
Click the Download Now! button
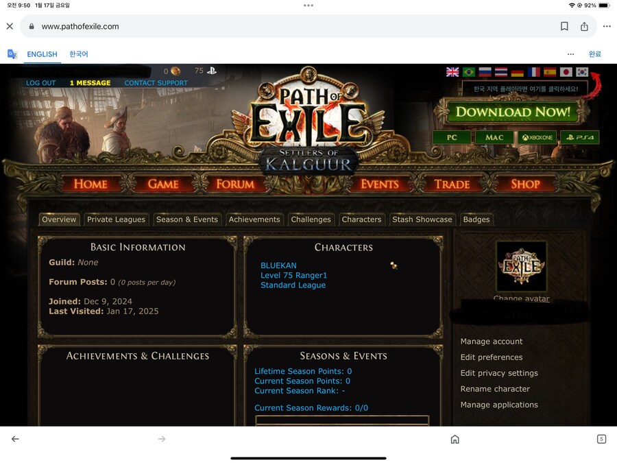coord(513,112)
